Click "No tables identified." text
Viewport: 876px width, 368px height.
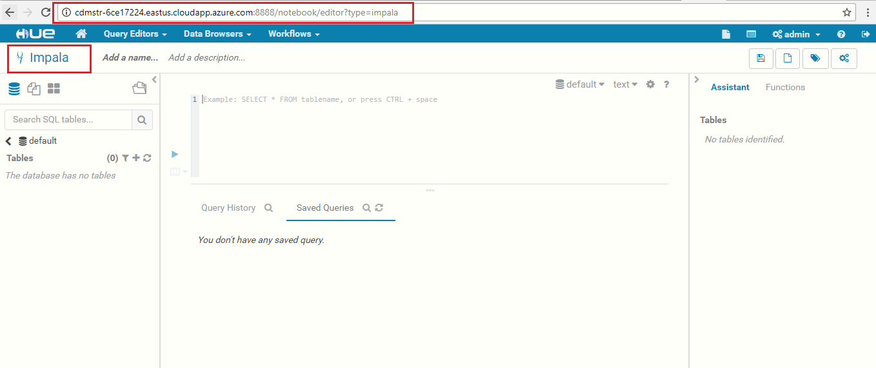pyautogui.click(x=744, y=140)
